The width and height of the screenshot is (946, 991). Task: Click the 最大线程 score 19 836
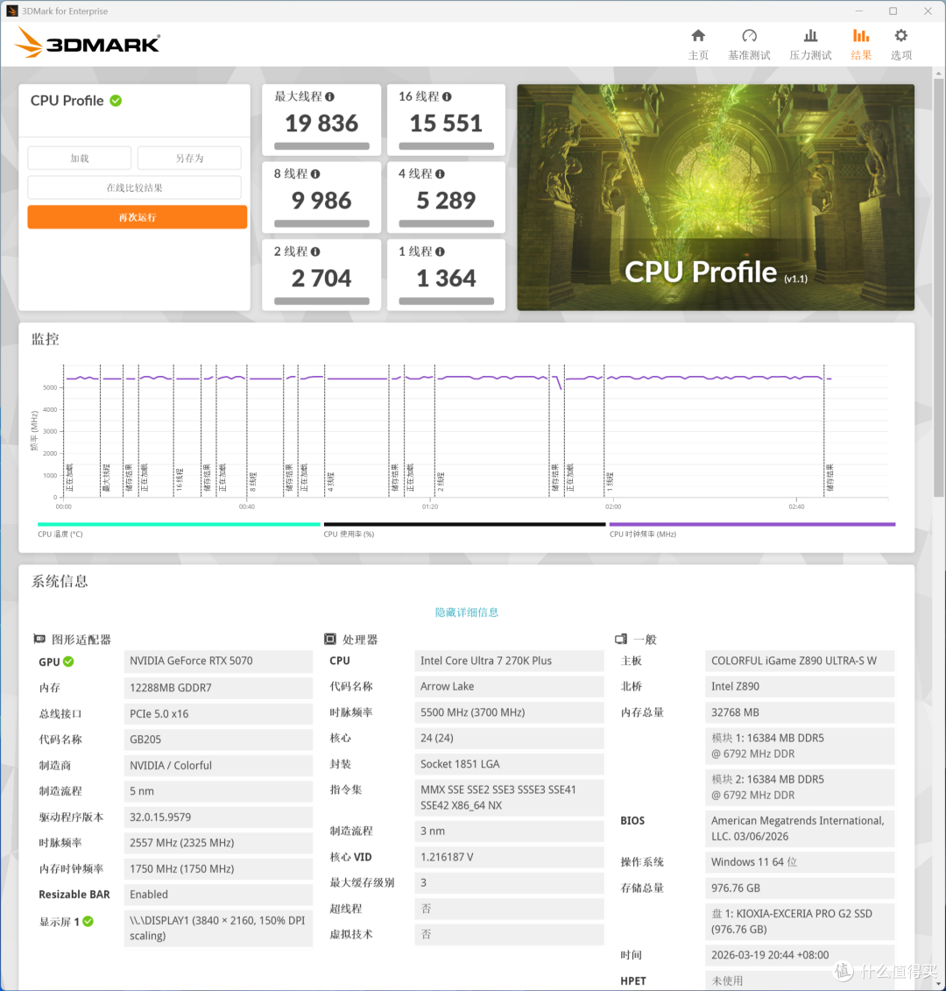pos(321,124)
